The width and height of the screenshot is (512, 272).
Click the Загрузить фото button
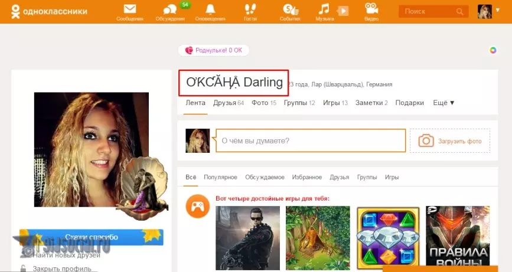tap(450, 141)
